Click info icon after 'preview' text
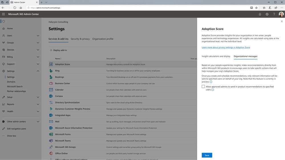285x160 pixels. pyautogui.click(x=211, y=82)
